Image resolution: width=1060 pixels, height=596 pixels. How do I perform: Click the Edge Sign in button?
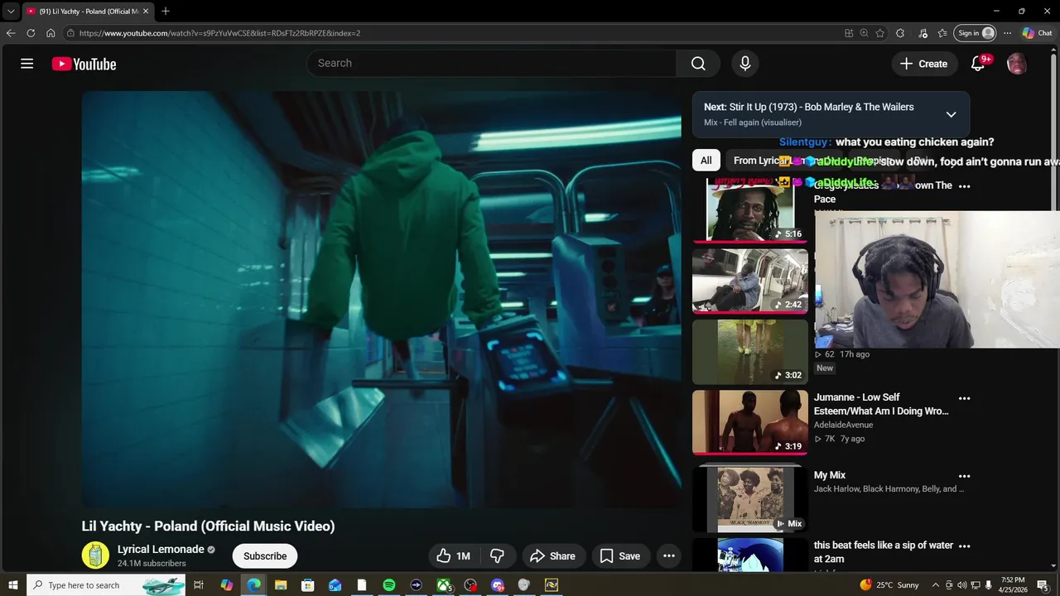[976, 33]
